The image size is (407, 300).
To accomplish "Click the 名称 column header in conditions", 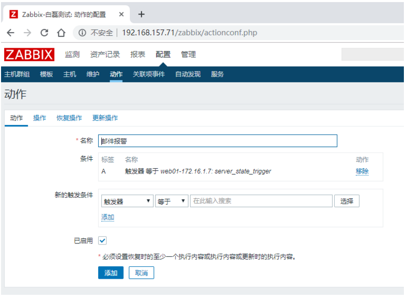I will (132, 159).
